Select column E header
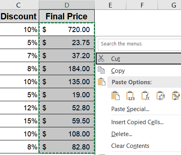Image resolution: width=181 pixels, height=155 pixels. click(x=111, y=5)
